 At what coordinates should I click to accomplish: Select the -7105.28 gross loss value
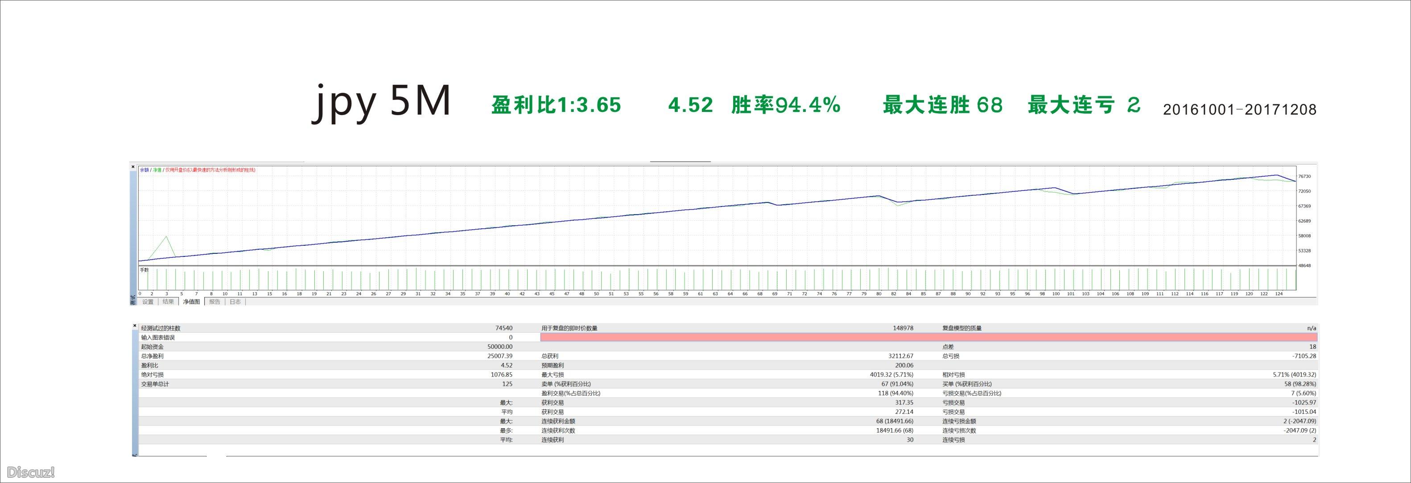1304,356
